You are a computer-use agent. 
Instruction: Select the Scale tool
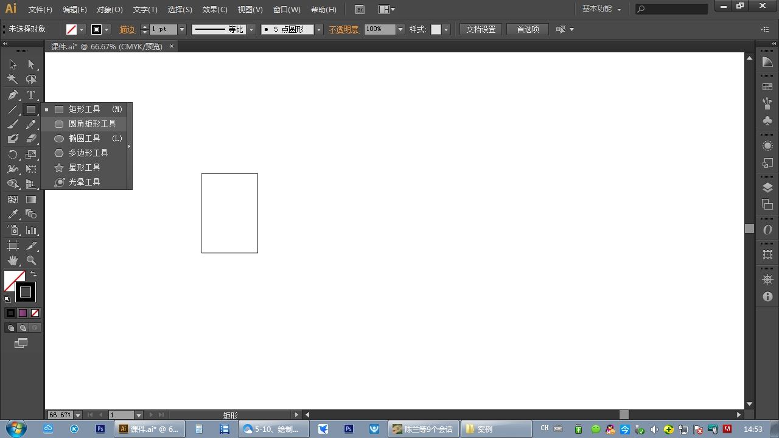coord(31,155)
